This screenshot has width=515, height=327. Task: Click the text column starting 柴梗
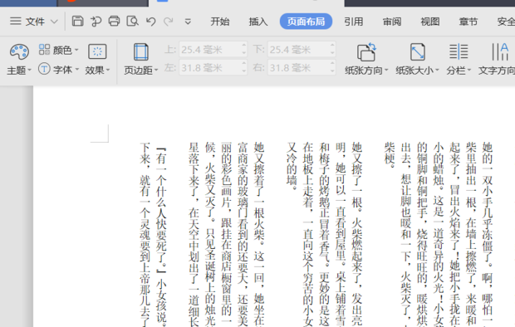point(390,155)
